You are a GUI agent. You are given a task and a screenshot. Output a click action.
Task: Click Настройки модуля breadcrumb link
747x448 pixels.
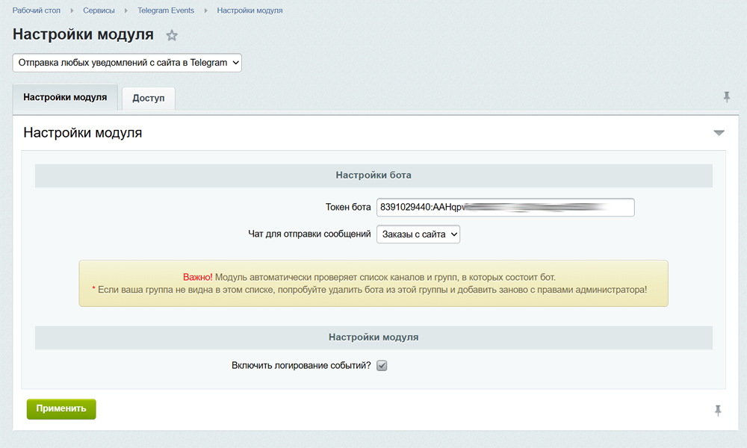click(249, 11)
